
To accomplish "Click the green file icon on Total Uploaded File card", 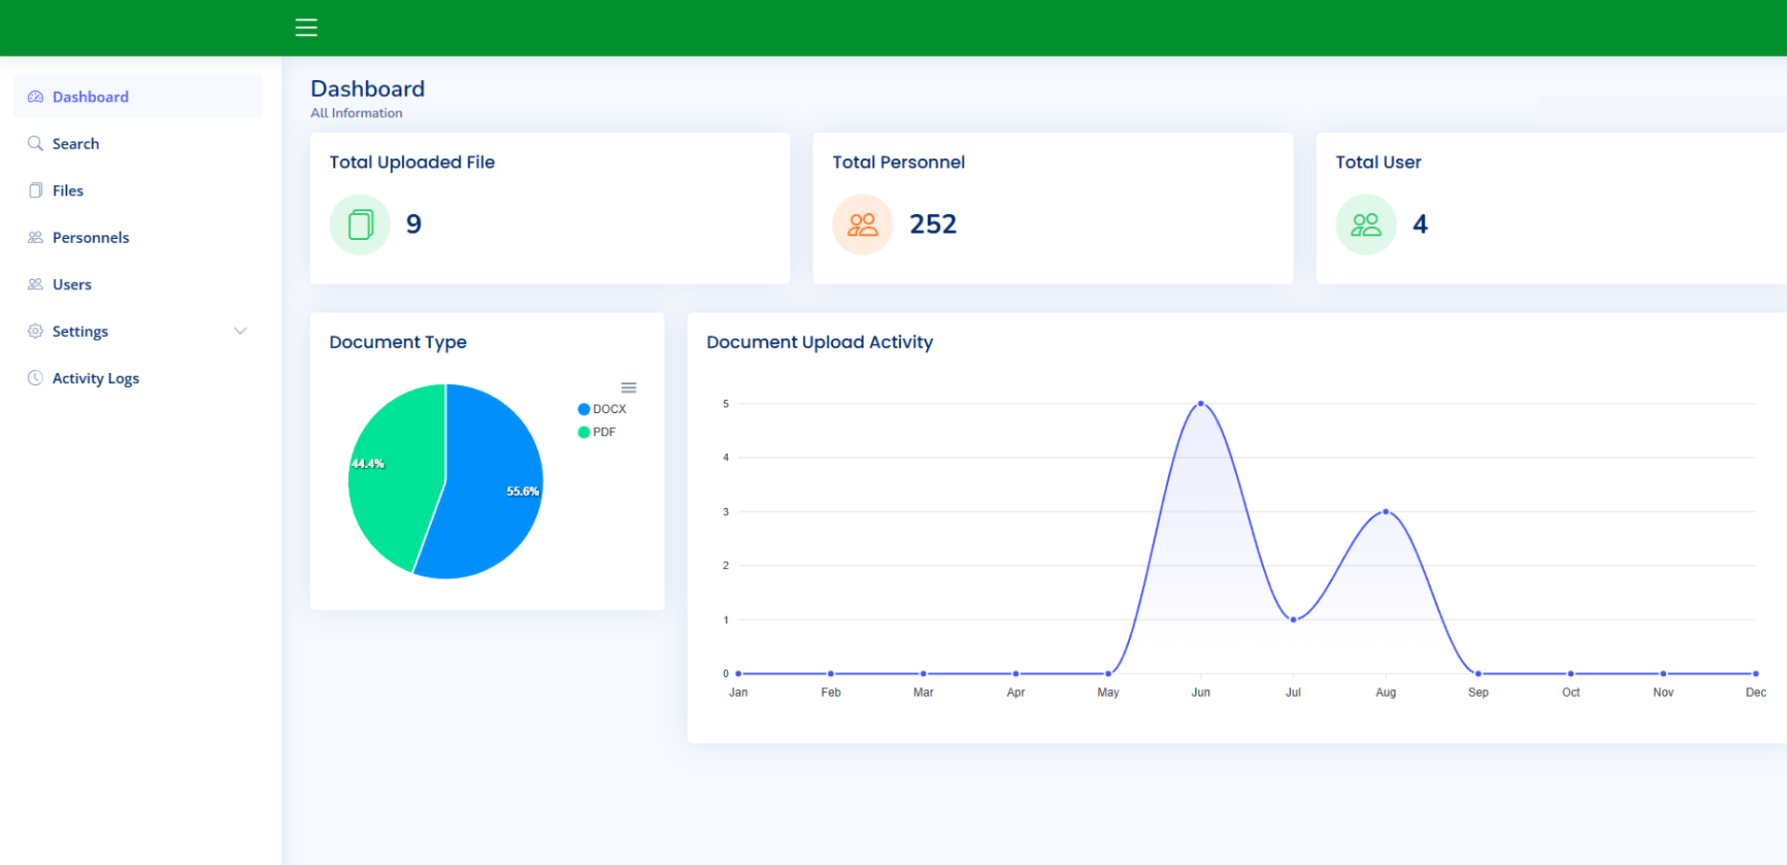I will 359,224.
